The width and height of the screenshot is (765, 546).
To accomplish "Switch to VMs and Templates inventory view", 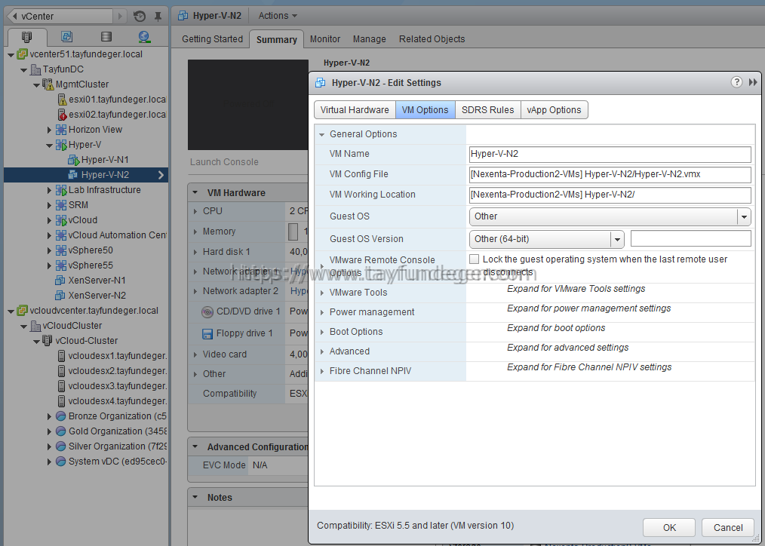I will (66, 36).
